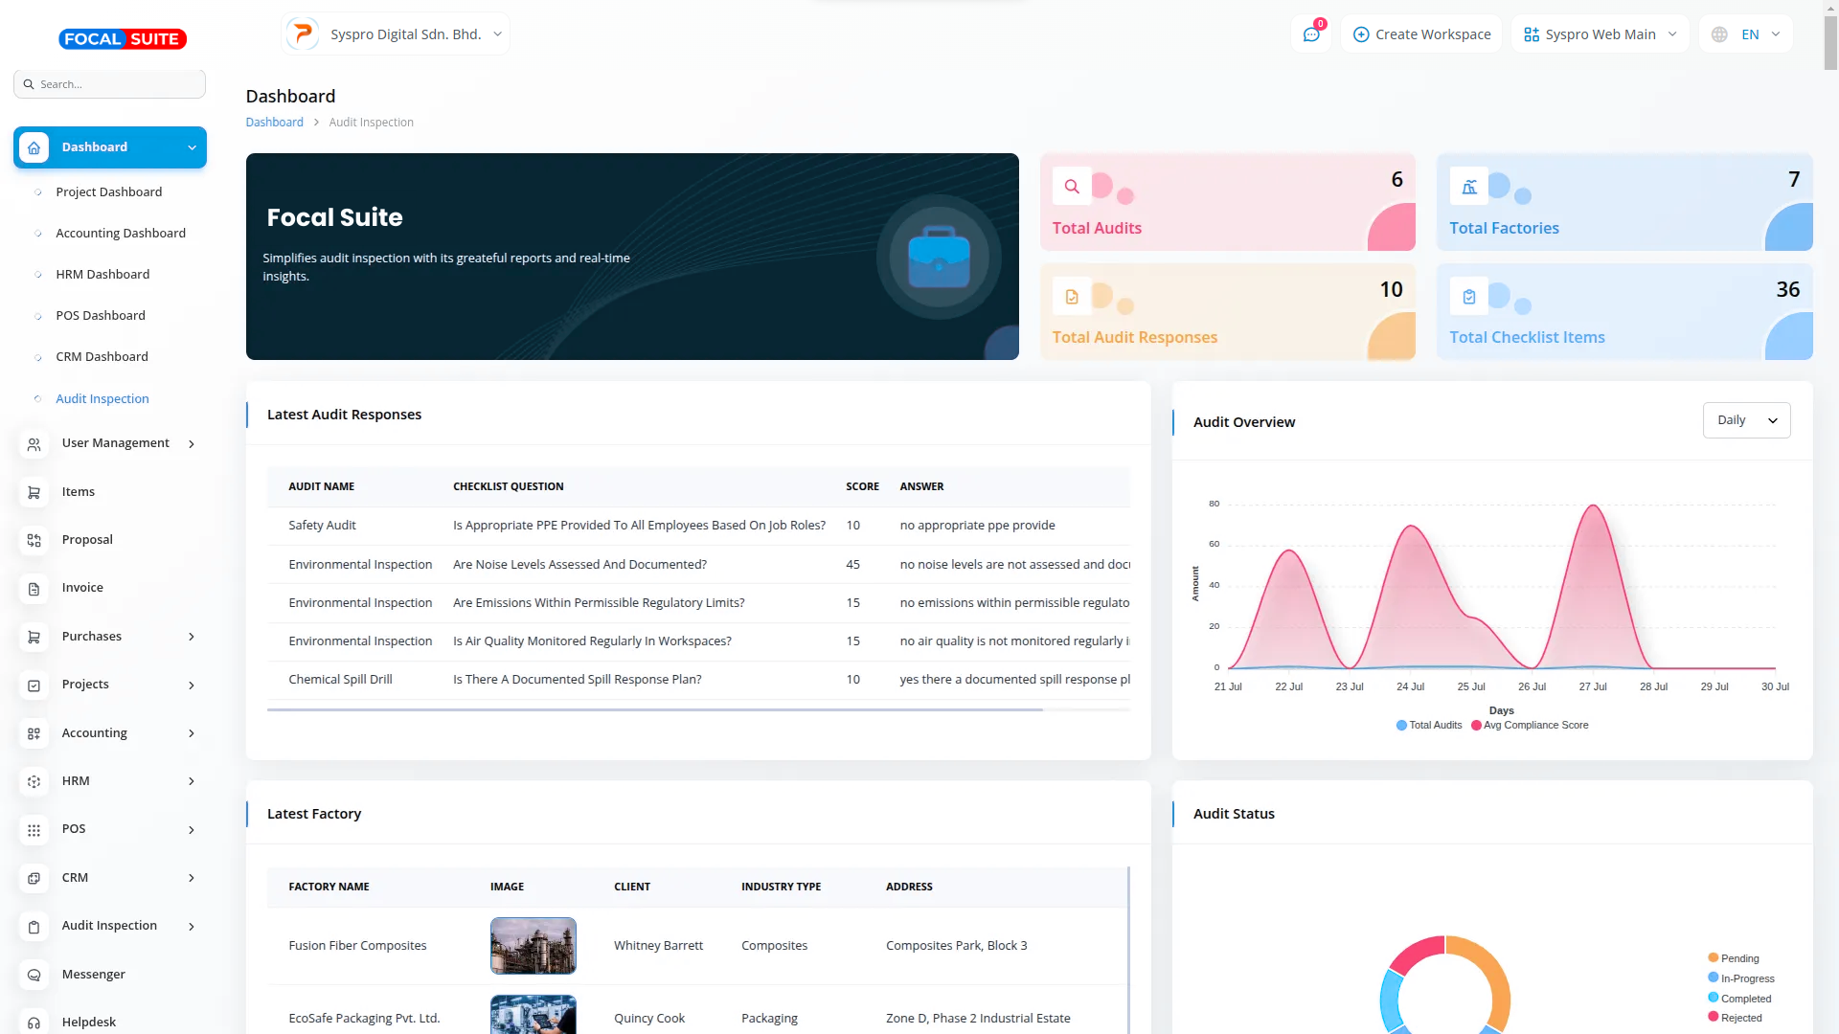Image resolution: width=1839 pixels, height=1034 pixels.
Task: Click Fusion Fiber Composites factory thumbnail
Action: (533, 946)
